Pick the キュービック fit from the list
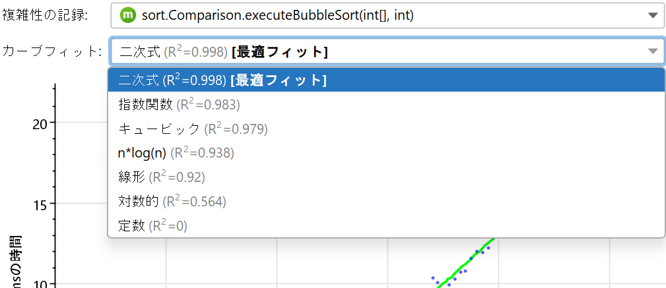 tap(193, 129)
